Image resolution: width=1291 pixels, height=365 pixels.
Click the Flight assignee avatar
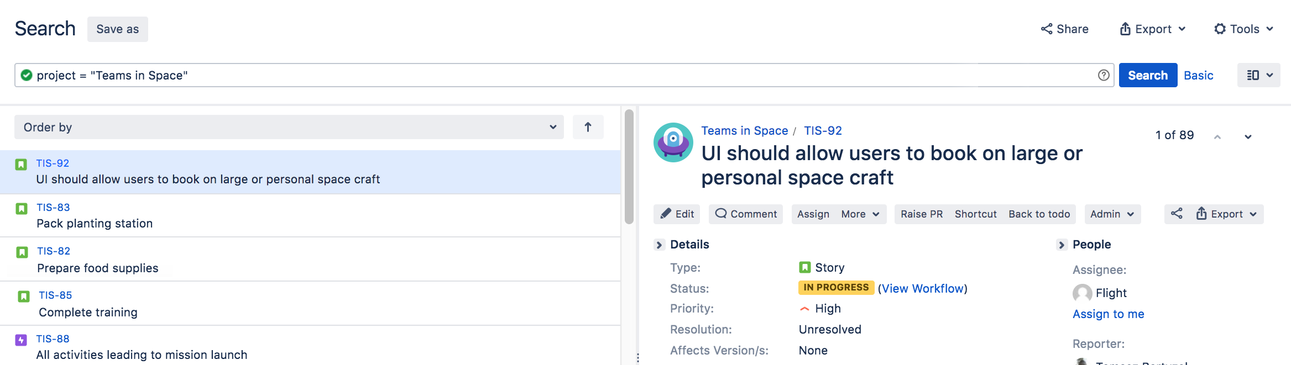click(x=1082, y=293)
